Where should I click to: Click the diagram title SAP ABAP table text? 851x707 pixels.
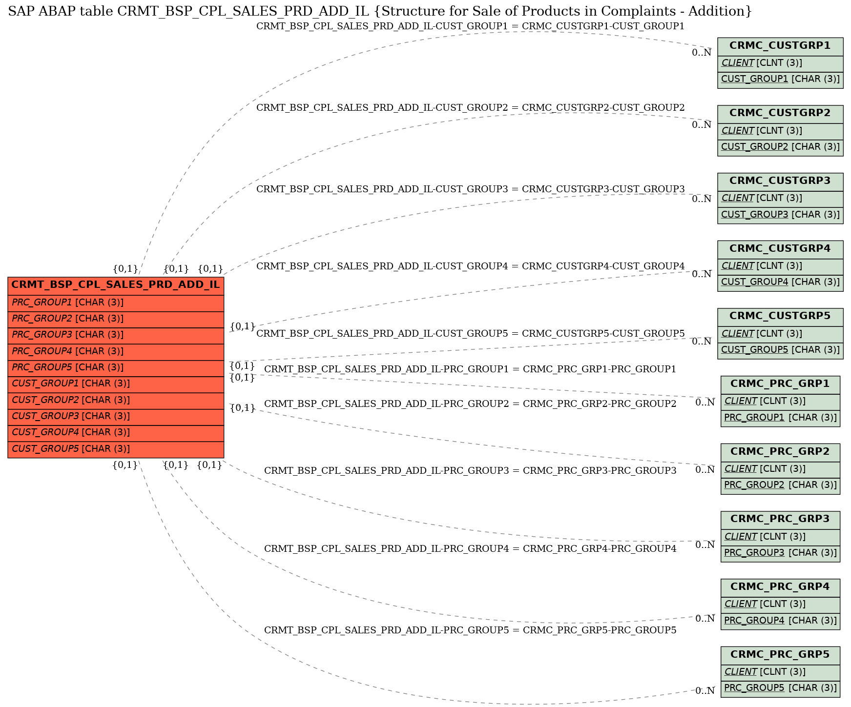point(379,11)
